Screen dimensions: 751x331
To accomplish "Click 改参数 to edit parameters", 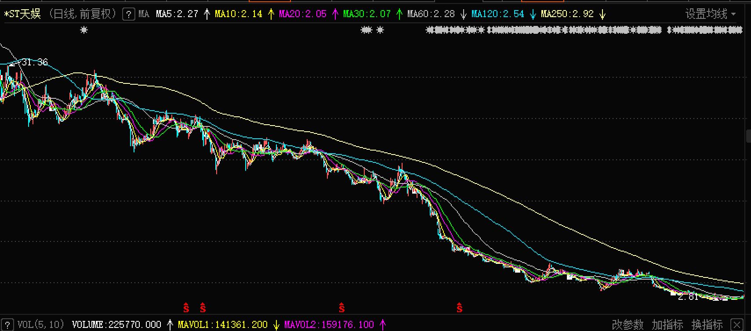I will [x=628, y=324].
